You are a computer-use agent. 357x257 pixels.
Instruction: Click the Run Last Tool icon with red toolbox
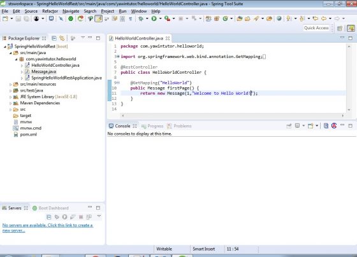(167, 18)
